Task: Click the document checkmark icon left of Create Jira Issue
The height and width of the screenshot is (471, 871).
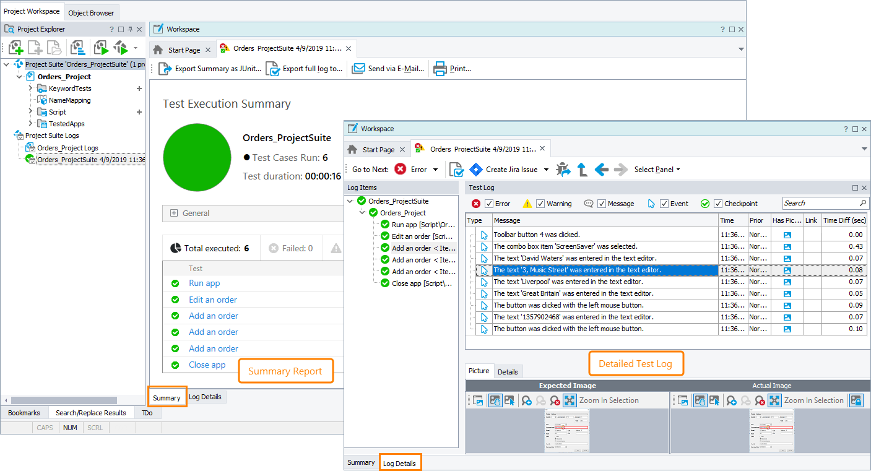Action: 457,170
